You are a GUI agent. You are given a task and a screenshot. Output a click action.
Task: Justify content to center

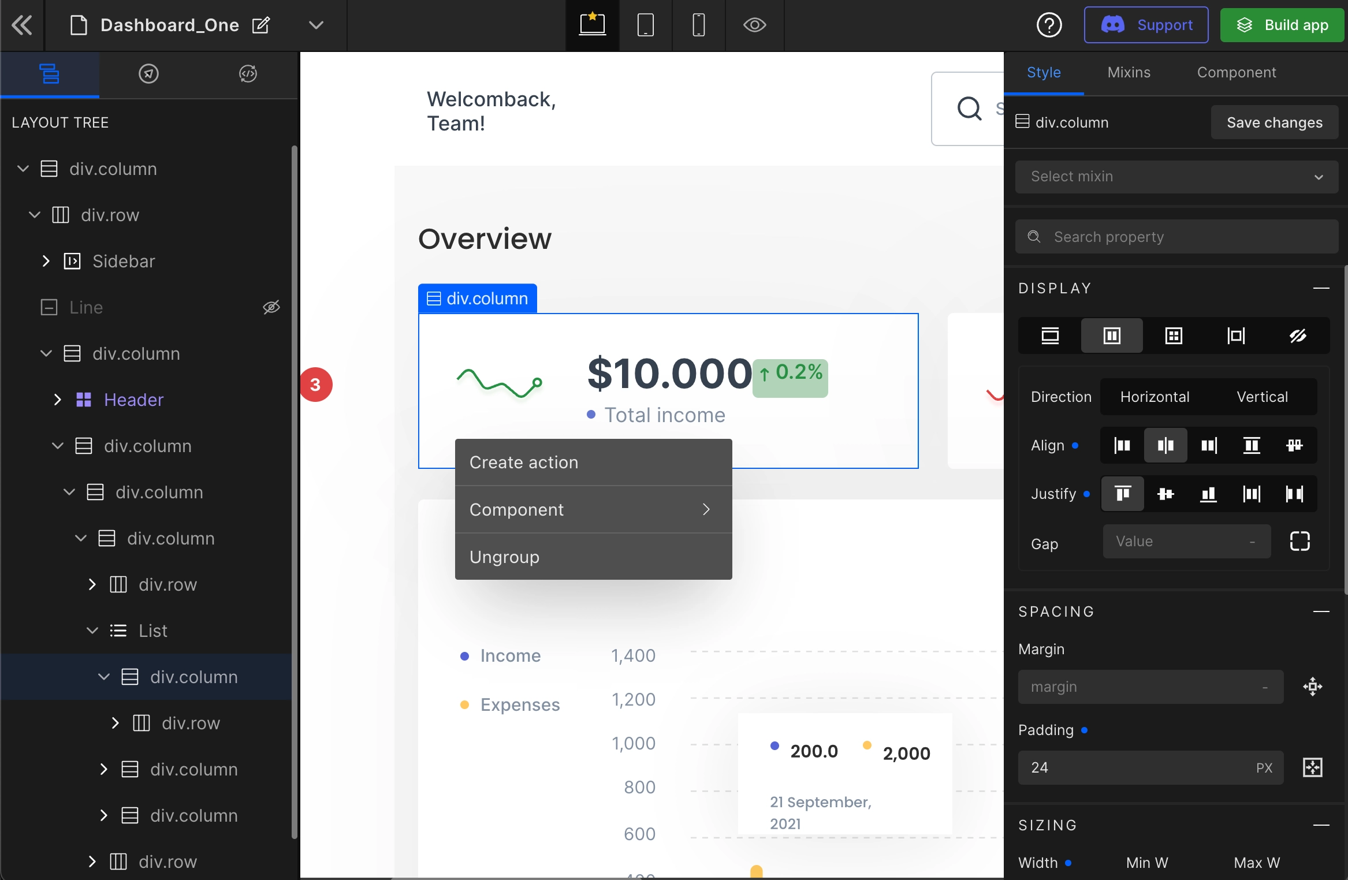[x=1165, y=494]
